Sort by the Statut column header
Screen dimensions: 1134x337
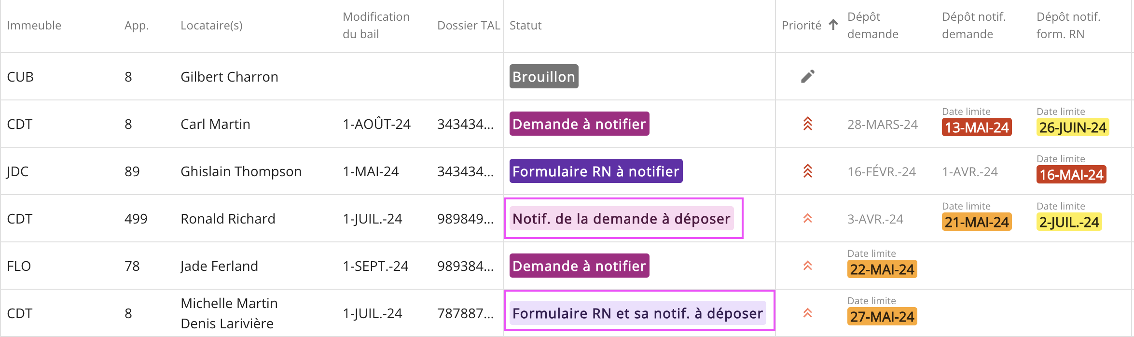(526, 26)
